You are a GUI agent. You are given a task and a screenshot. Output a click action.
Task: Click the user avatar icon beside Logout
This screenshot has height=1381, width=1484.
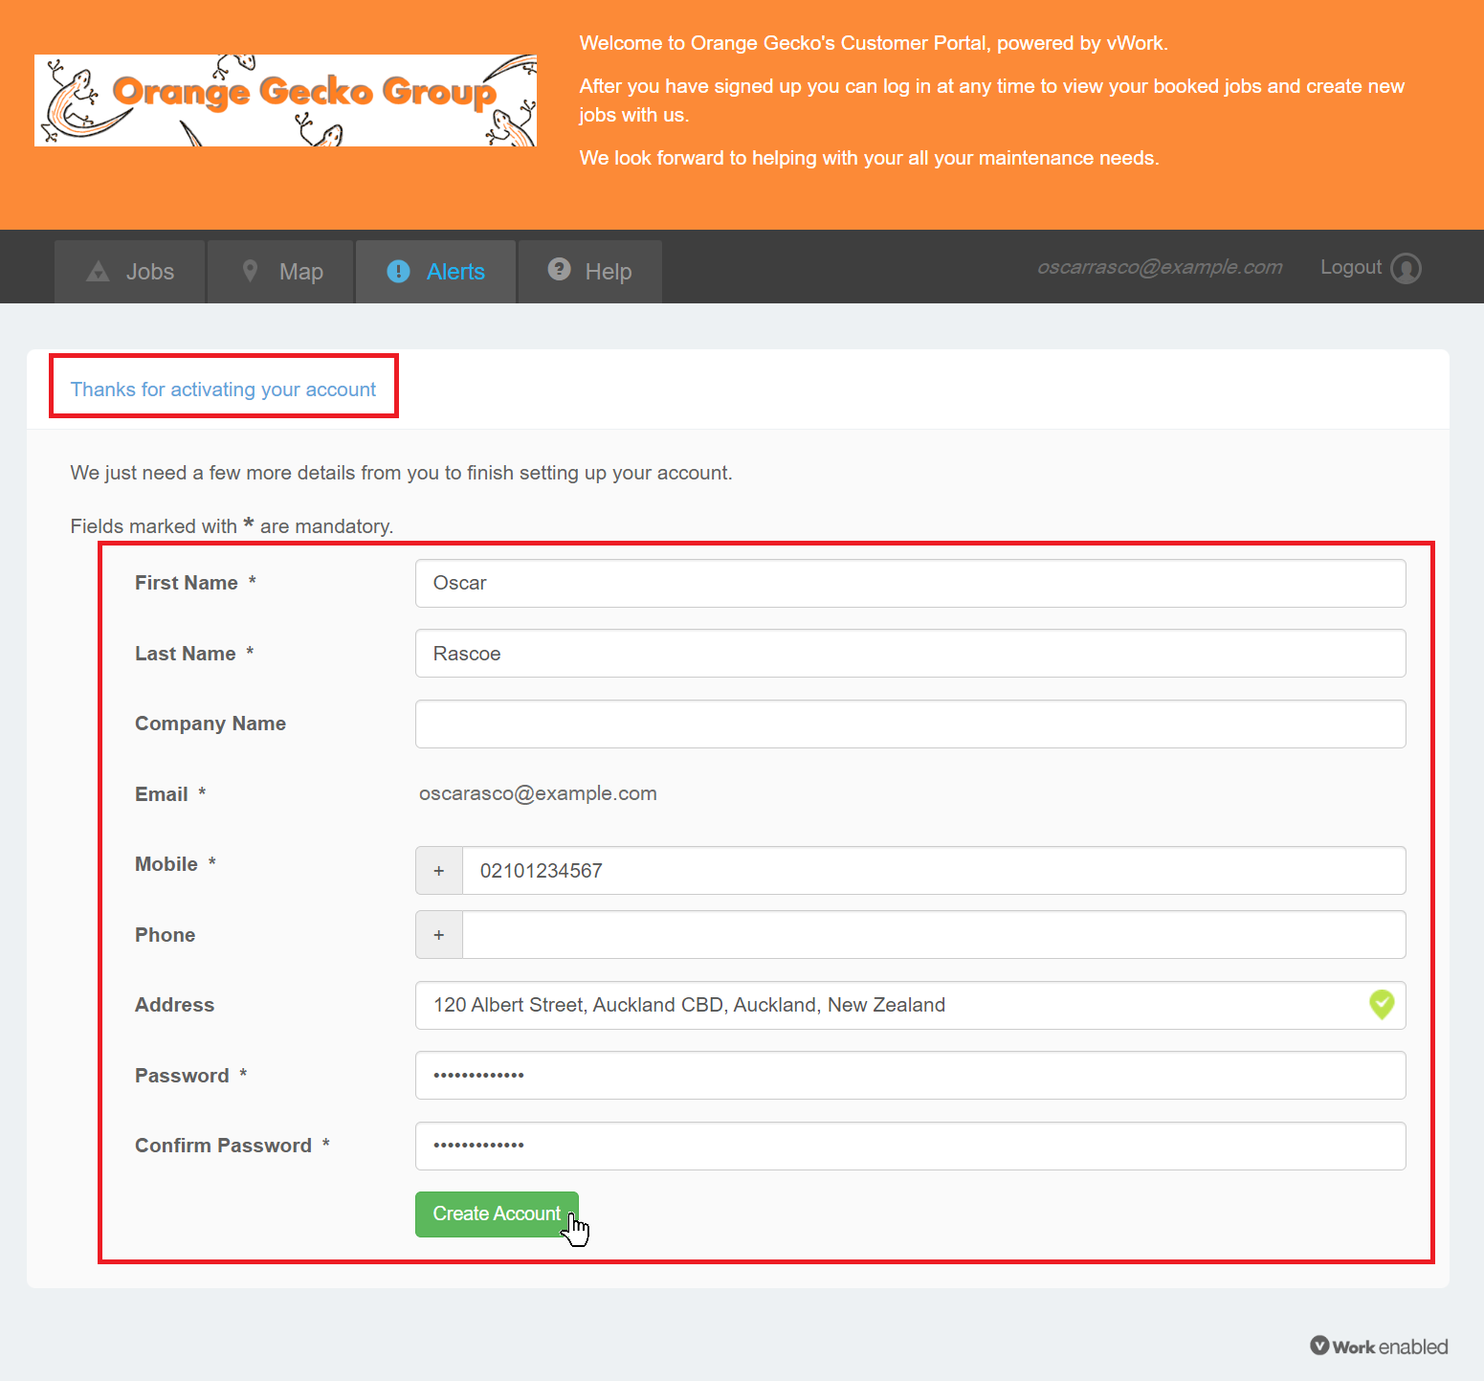(x=1406, y=268)
